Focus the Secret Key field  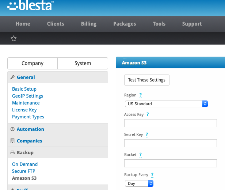click(171, 143)
